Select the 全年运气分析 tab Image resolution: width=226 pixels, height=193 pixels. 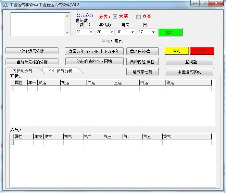click(x=60, y=71)
